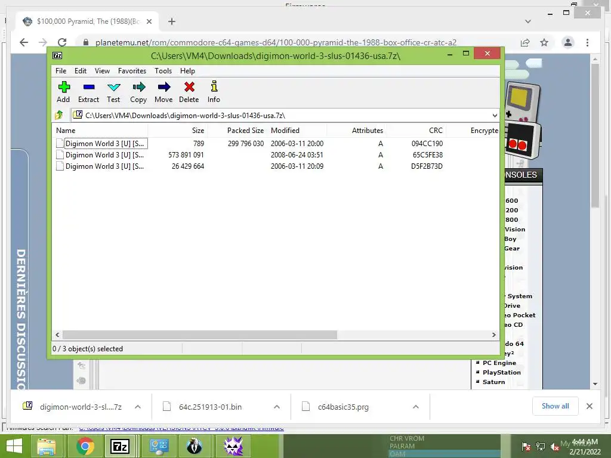Reload the planetemu page
Screen dimensions: 611x458
62,42
